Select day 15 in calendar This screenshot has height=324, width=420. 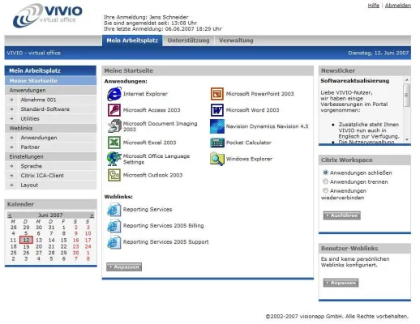[63, 240]
